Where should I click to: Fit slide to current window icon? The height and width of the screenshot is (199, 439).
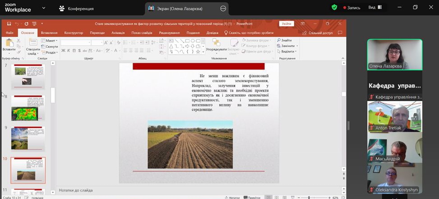[343, 198]
